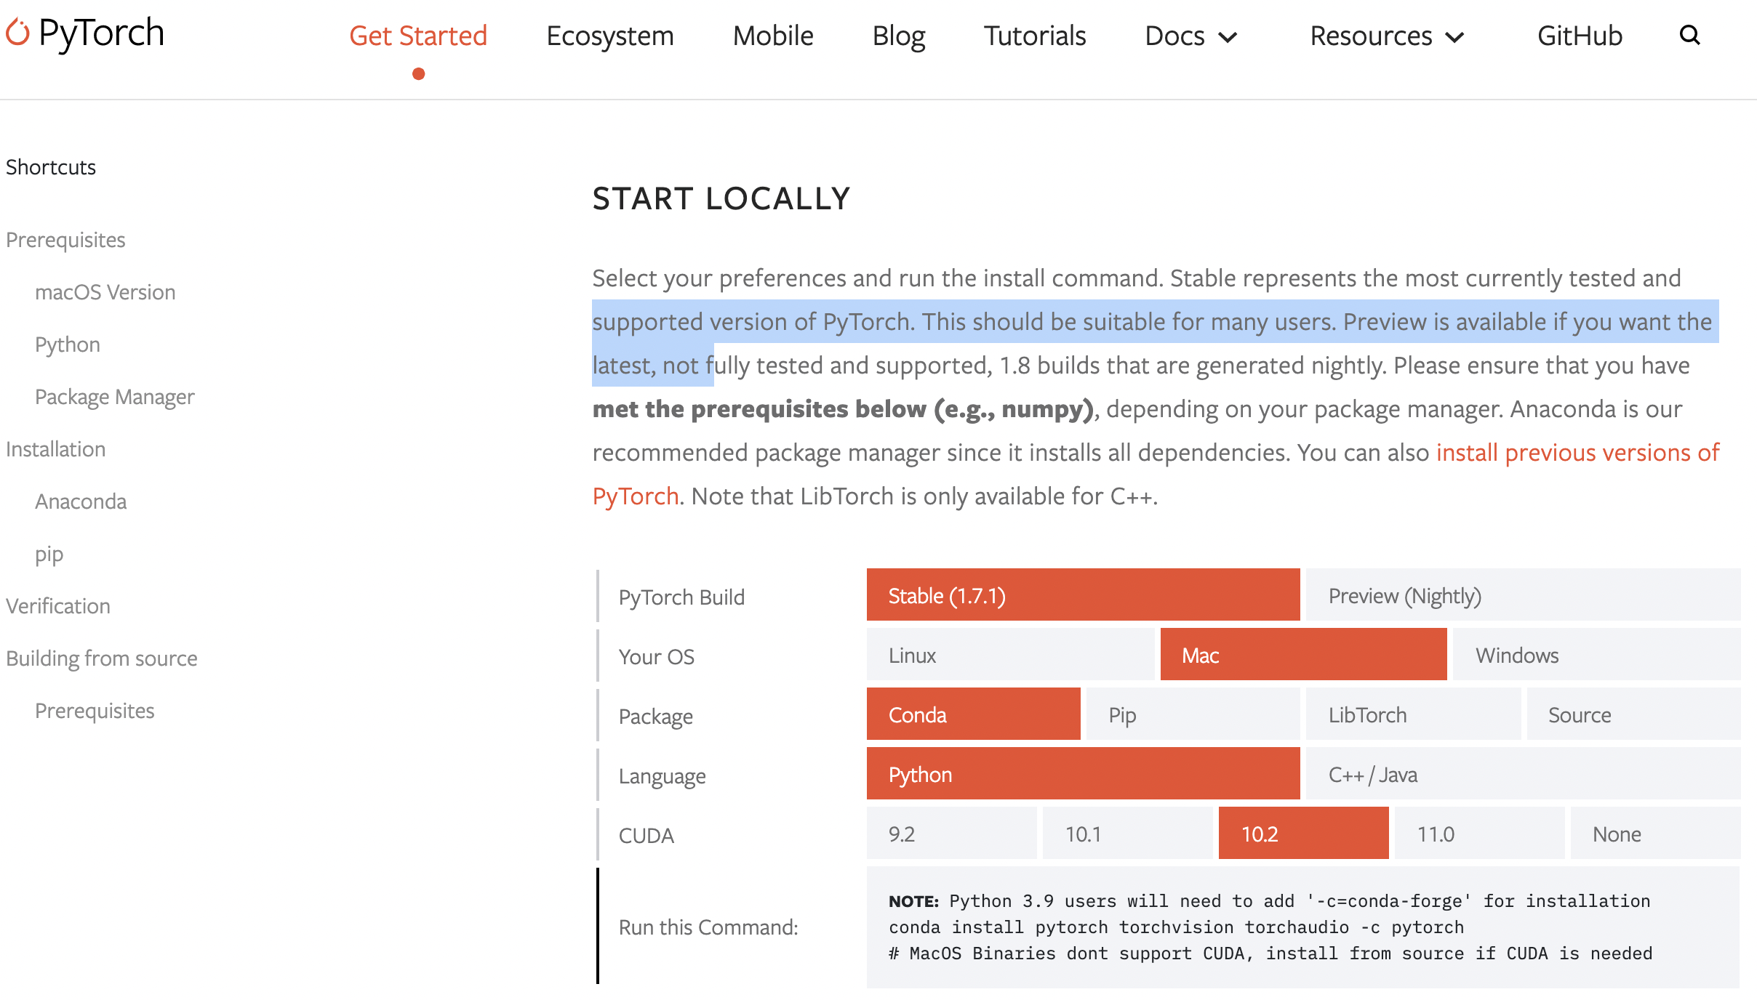This screenshot has width=1757, height=1000.
Task: Click the PyTorch flame logo
Action: [17, 33]
